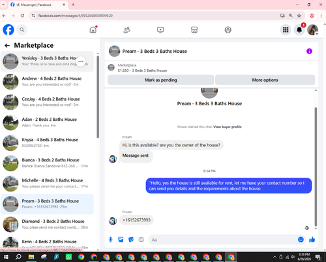Open the Michelle - 4 Beds 3 Baths House chat

(x=47, y=184)
